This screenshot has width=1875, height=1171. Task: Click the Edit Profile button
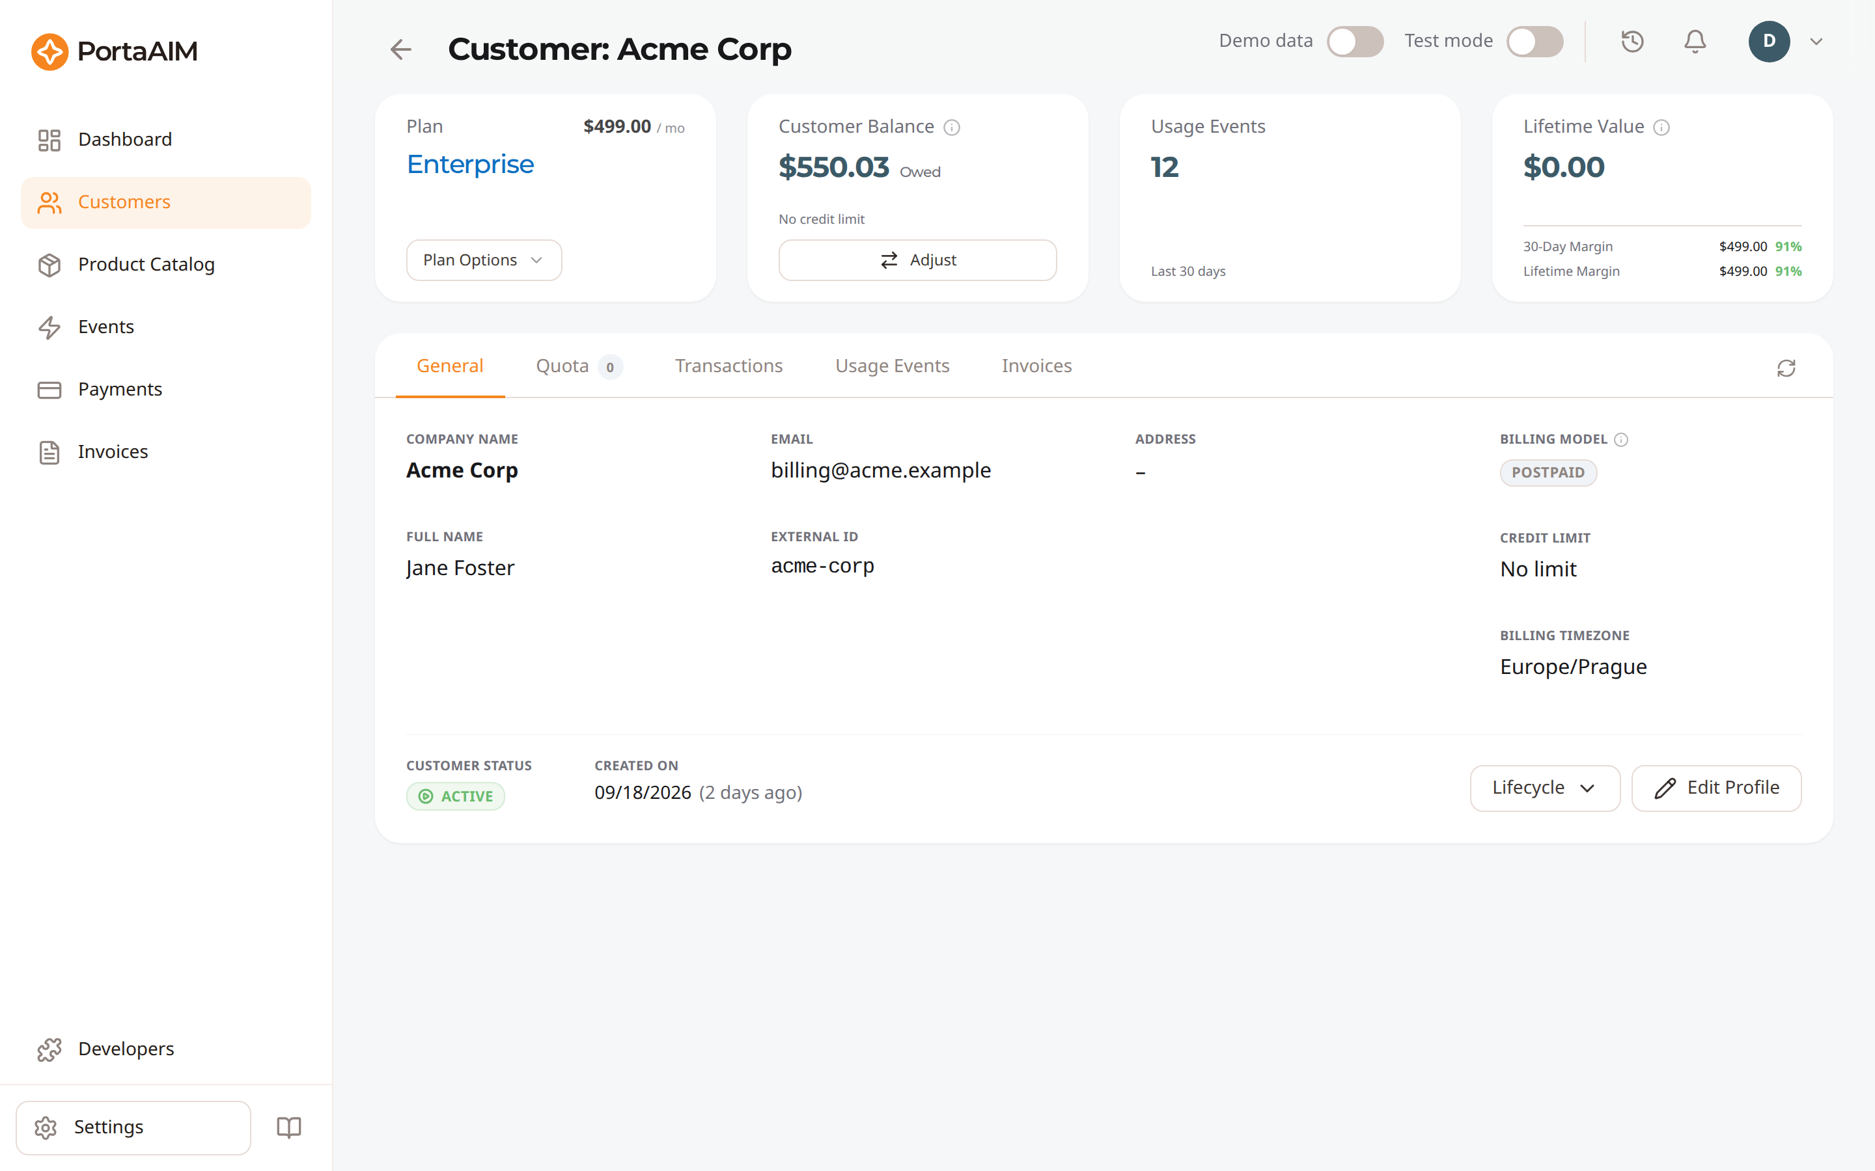coord(1716,788)
